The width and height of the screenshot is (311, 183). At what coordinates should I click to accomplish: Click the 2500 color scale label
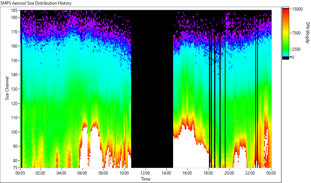(296, 49)
